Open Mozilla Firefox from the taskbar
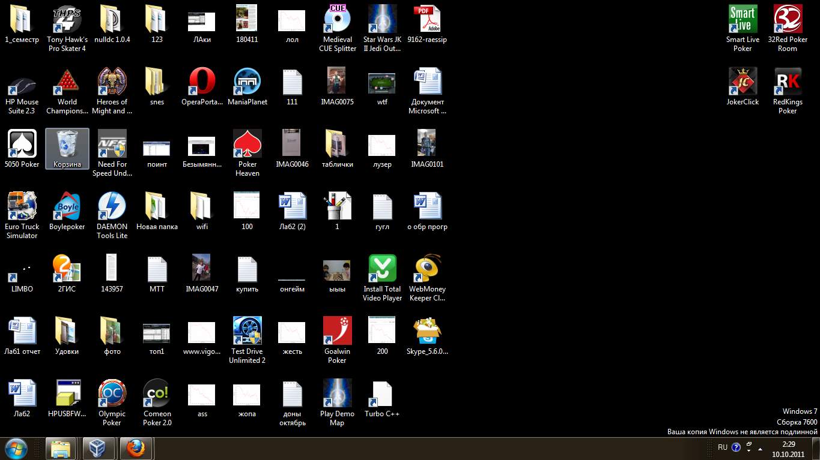Viewport: 820px width, 460px height. (x=136, y=447)
